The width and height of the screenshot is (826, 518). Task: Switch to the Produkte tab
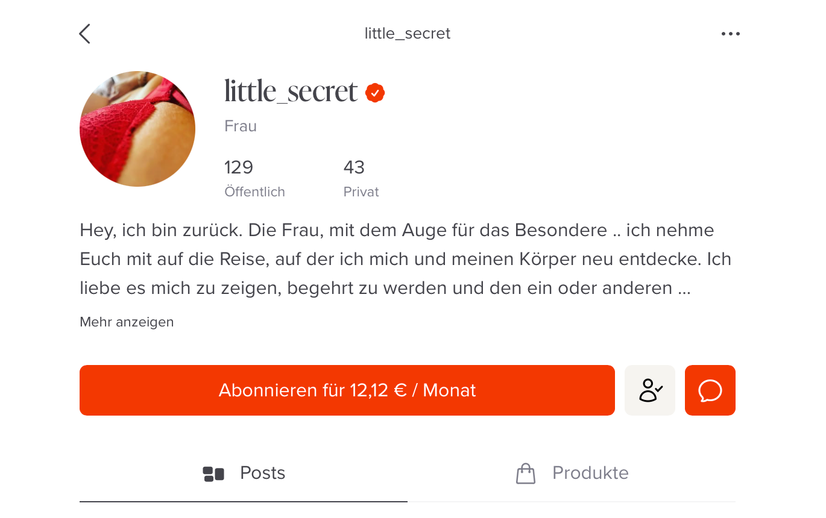572,473
